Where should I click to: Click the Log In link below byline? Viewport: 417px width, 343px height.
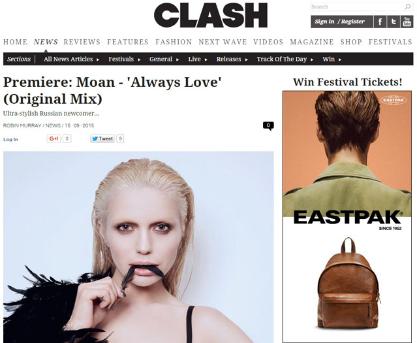click(10, 140)
